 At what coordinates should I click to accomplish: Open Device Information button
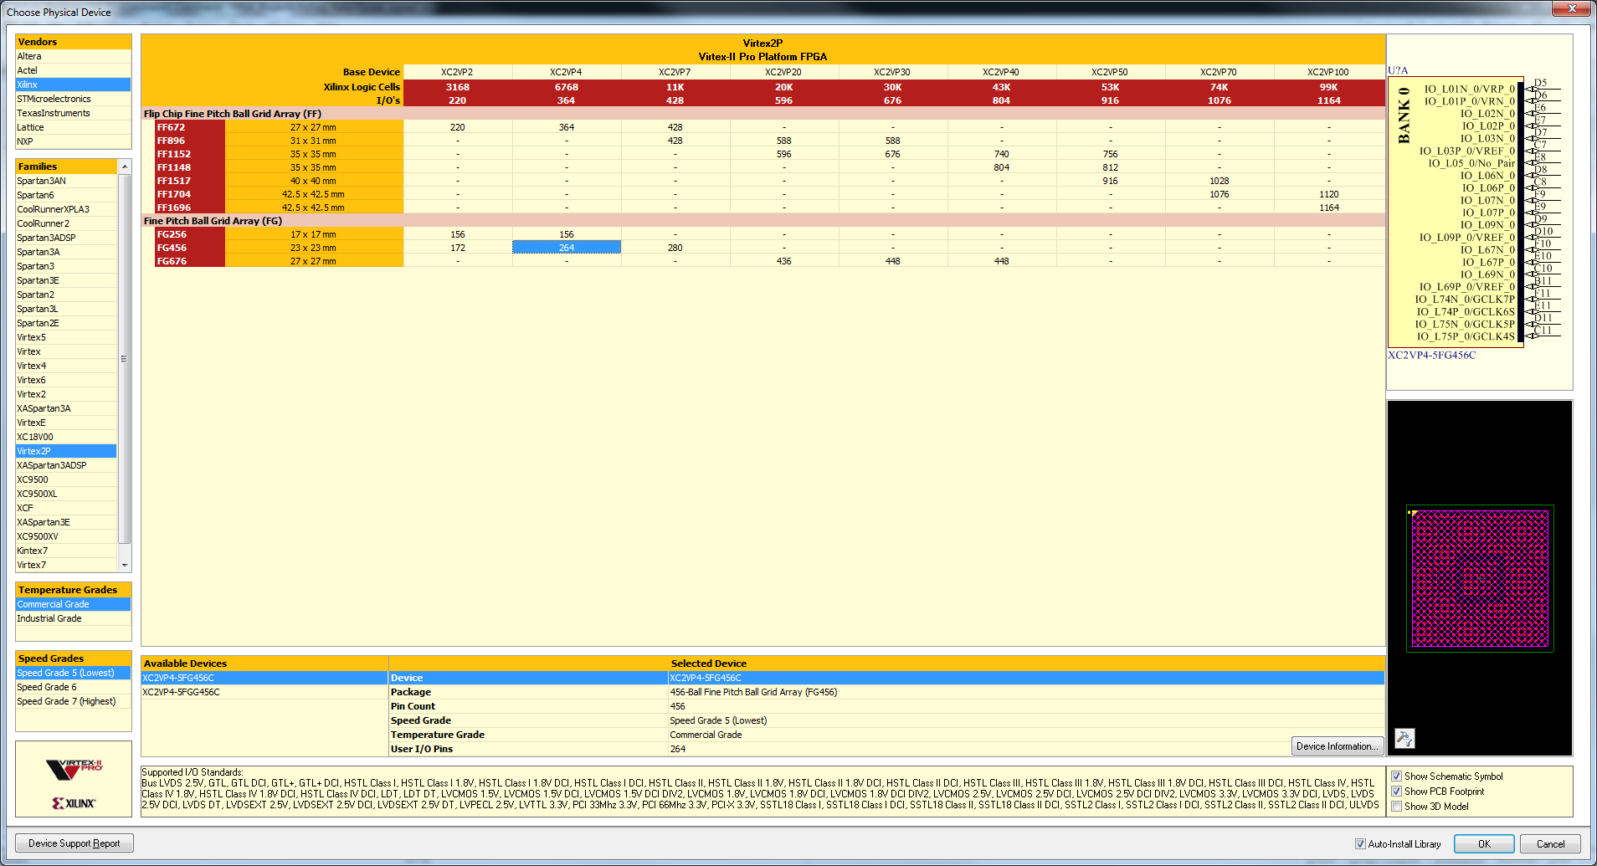tap(1336, 746)
